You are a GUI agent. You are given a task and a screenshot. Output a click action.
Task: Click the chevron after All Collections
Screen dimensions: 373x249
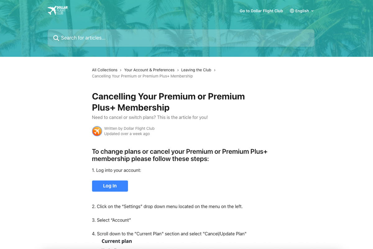[x=121, y=70]
